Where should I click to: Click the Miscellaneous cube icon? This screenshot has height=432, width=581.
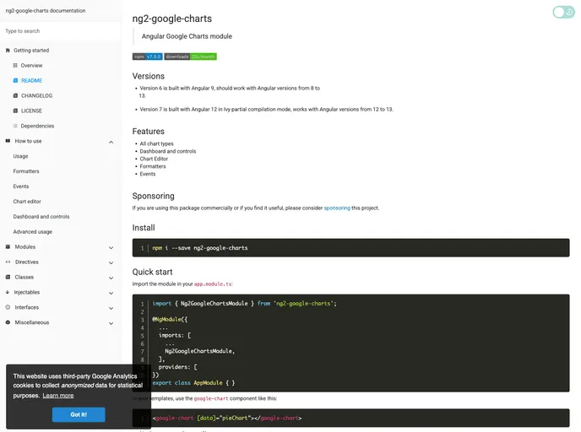[8, 322]
